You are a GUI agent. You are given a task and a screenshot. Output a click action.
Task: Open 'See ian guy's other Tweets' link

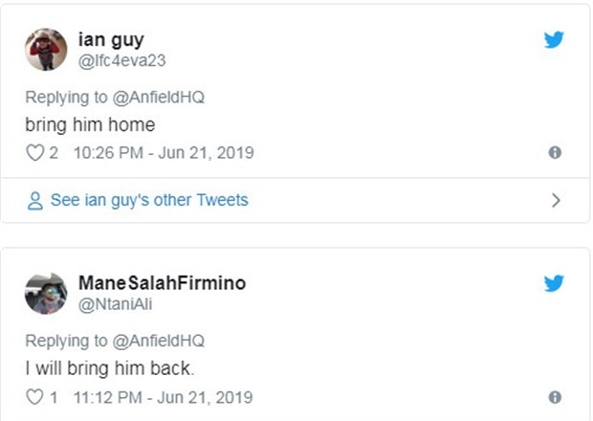tap(149, 200)
